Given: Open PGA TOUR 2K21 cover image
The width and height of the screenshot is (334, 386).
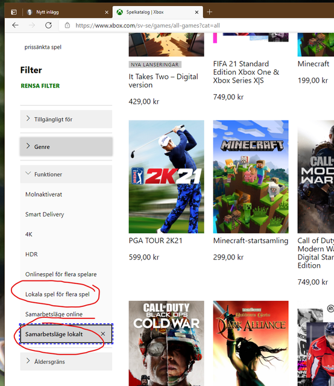Looking at the screenshot, I should (166, 177).
